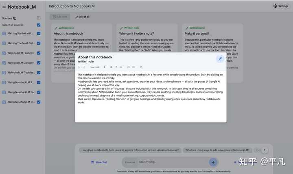Screen dimensions: 293x174
Task: Click into the note body text area
Action: (x=151, y=96)
